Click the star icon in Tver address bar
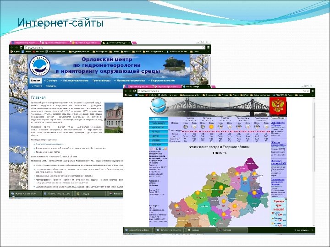Screen dimensions: 330x247 tap(308, 91)
